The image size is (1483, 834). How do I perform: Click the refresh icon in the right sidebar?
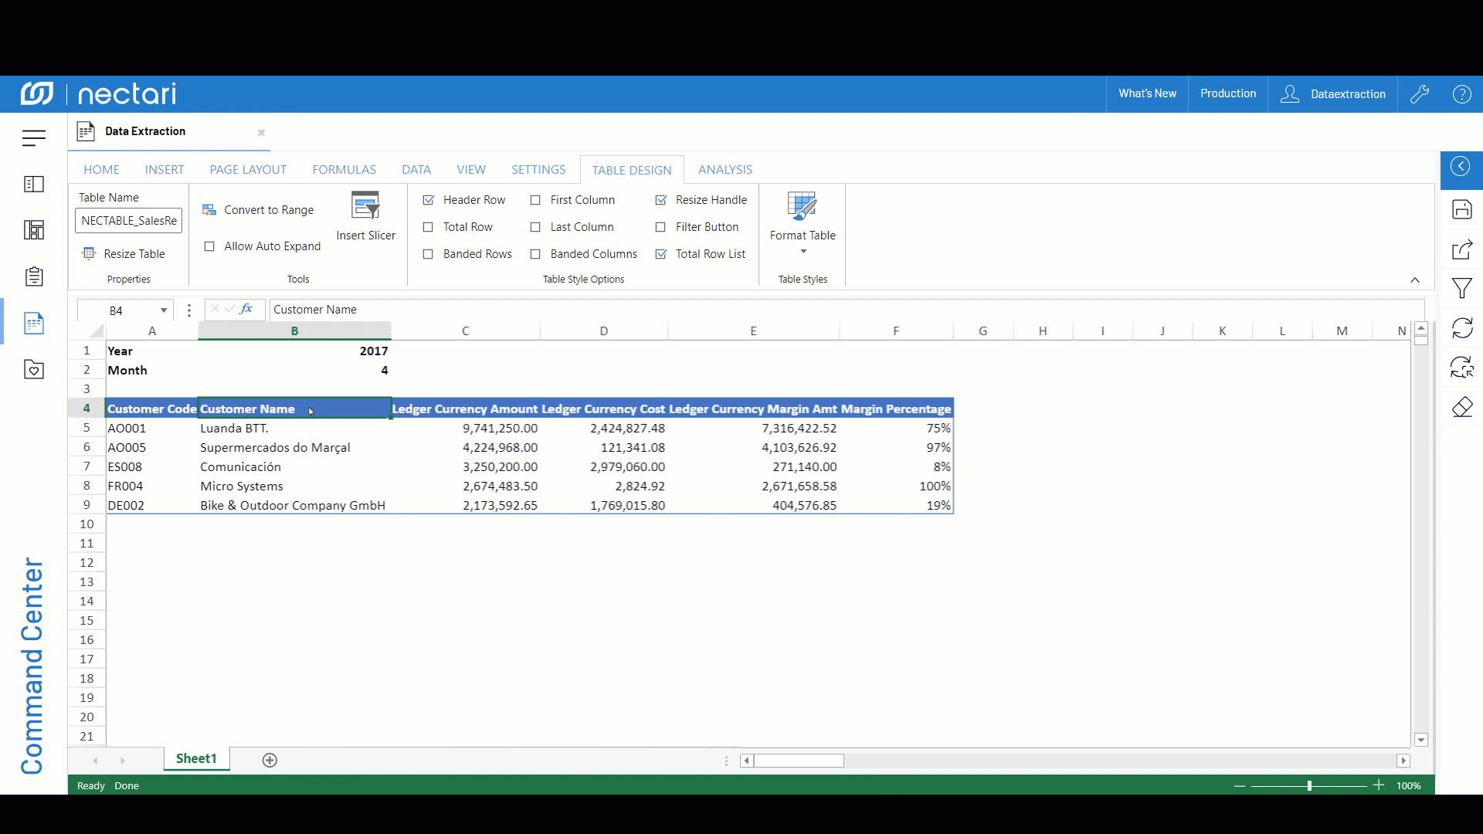pyautogui.click(x=1462, y=328)
